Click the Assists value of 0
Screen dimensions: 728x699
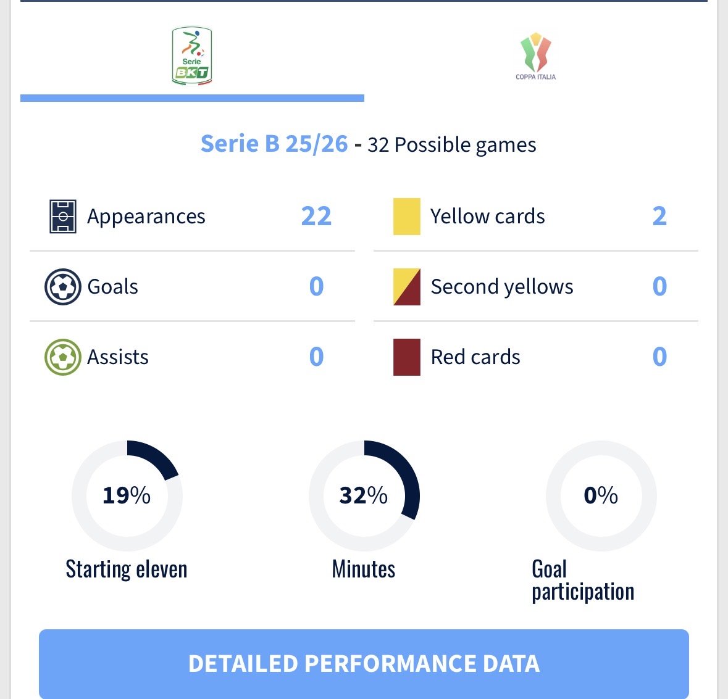pos(316,357)
